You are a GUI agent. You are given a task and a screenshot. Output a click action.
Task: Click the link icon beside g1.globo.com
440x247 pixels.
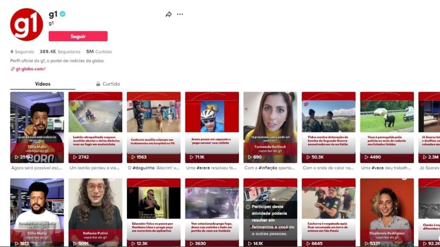tap(12, 69)
